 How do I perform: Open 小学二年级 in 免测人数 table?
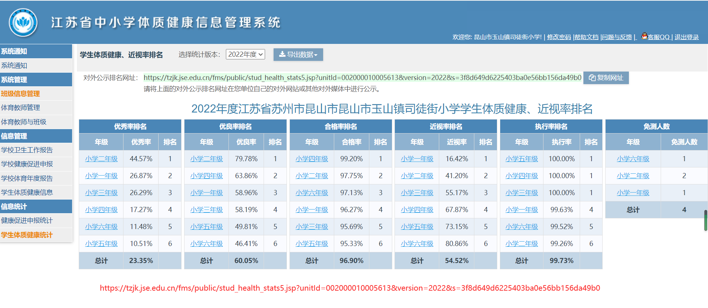point(633,176)
